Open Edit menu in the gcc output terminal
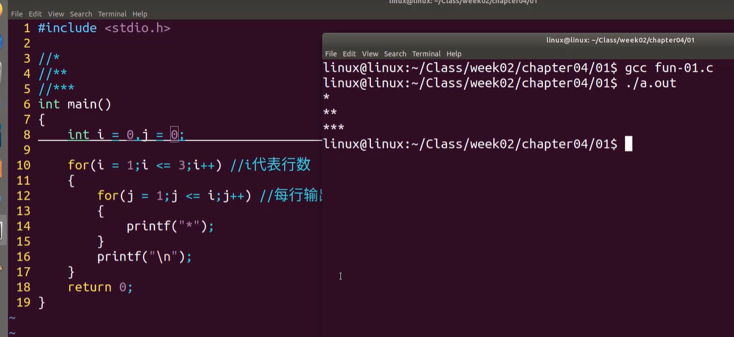Viewport: 734px width, 337px height. click(x=350, y=54)
